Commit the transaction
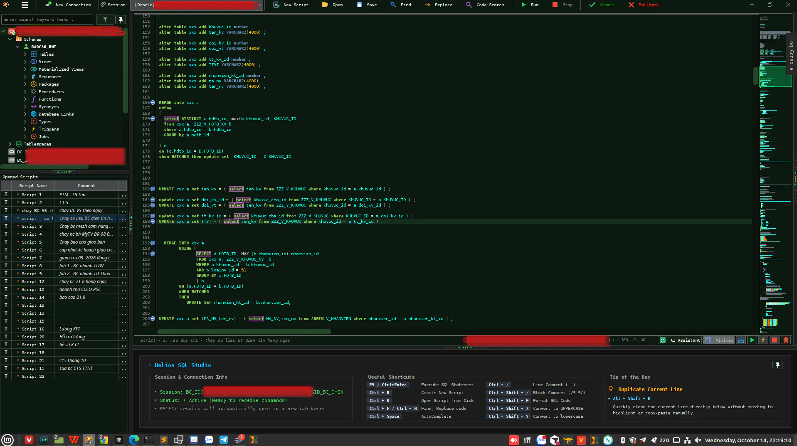 (602, 5)
